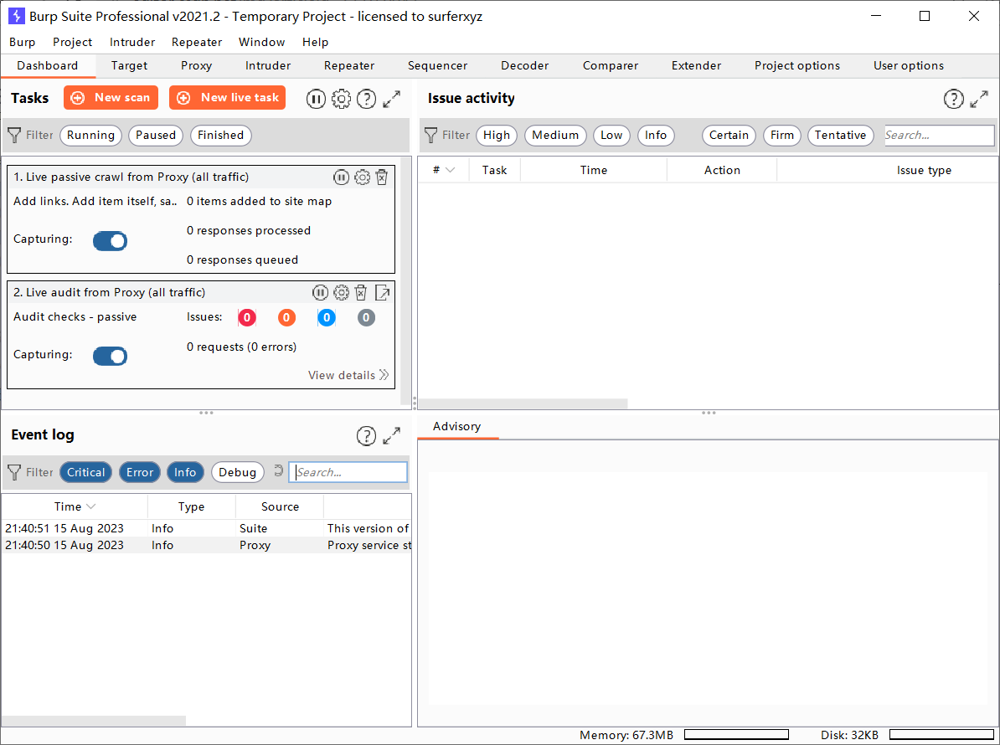Open settings for the Live audit task
Viewport: 1000px width, 745px height.
click(342, 292)
